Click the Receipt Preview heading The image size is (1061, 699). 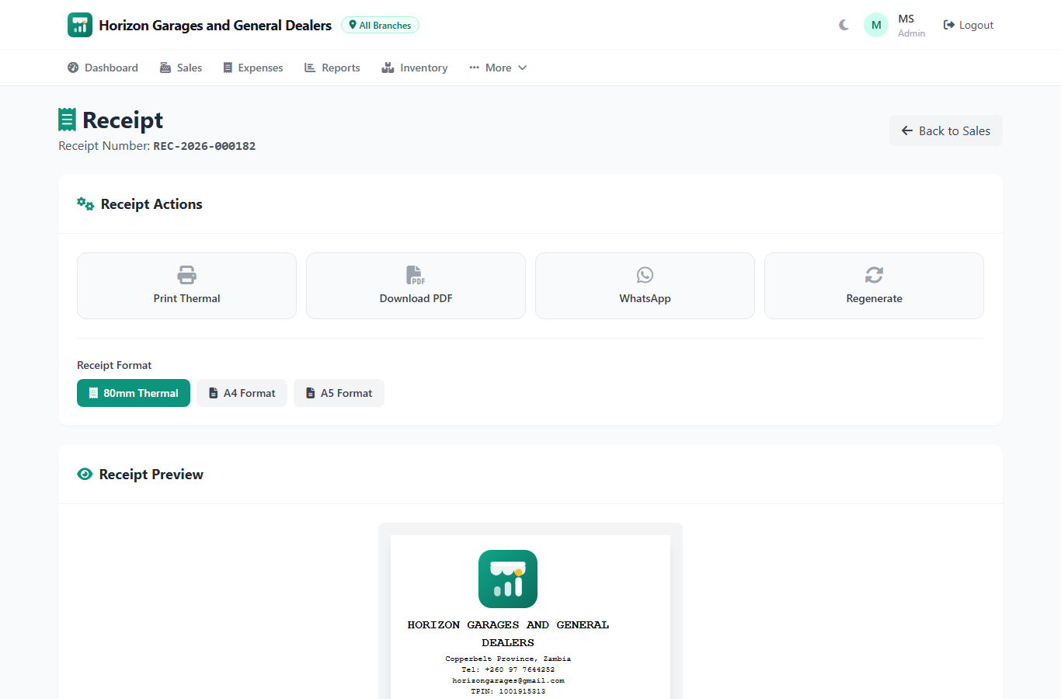151,475
